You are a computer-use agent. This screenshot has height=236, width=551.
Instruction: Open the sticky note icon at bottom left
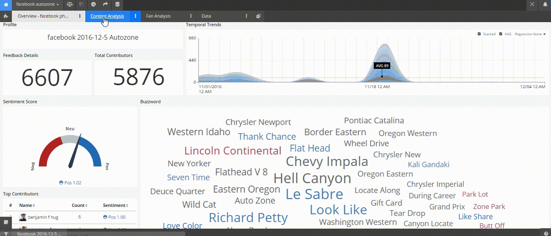point(6,222)
